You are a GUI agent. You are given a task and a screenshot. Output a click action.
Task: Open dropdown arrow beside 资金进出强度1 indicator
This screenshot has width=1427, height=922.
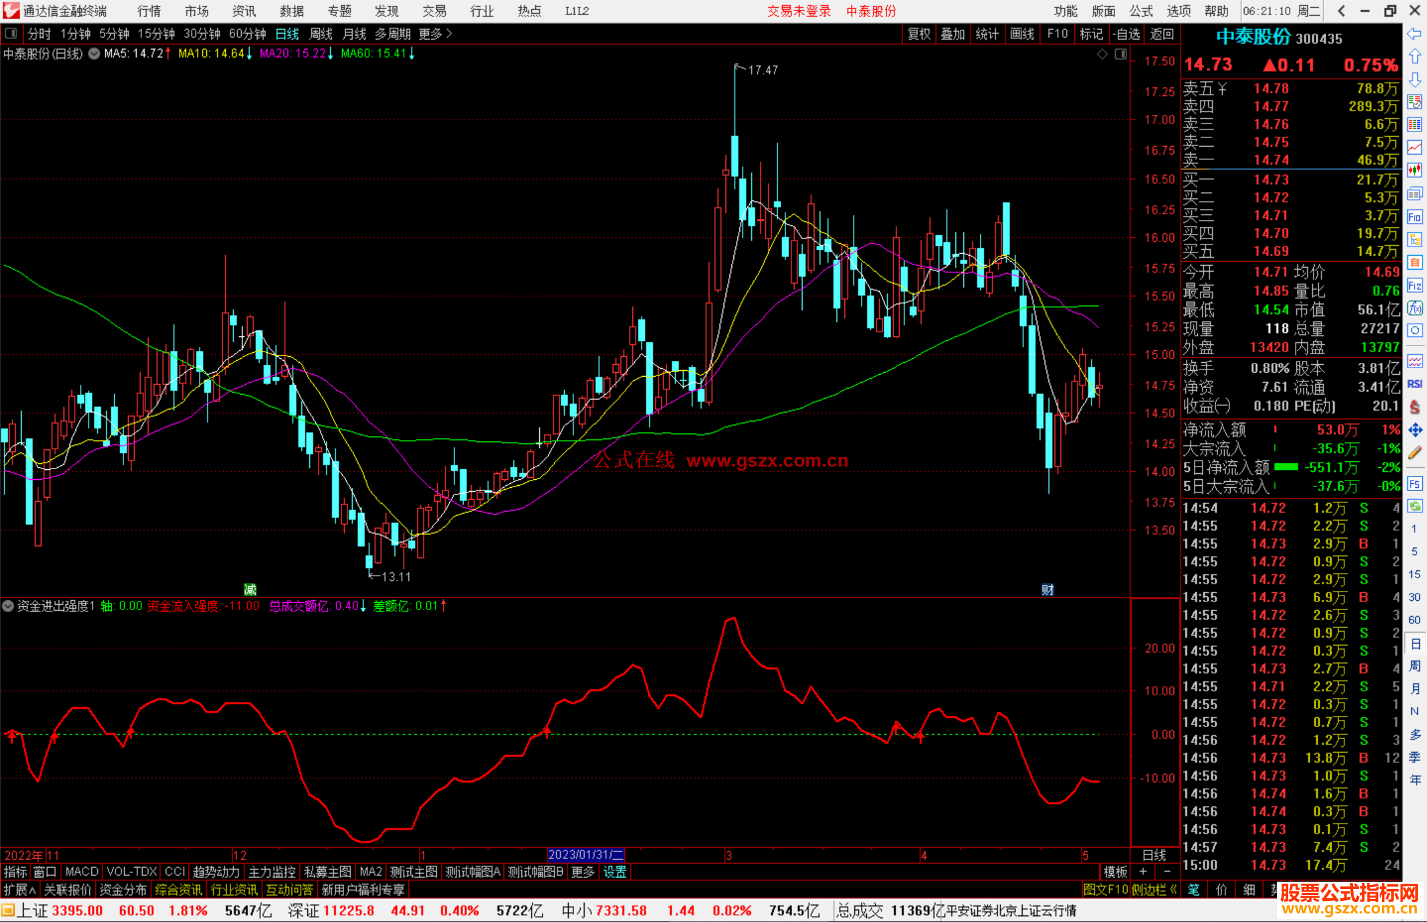tap(8, 605)
